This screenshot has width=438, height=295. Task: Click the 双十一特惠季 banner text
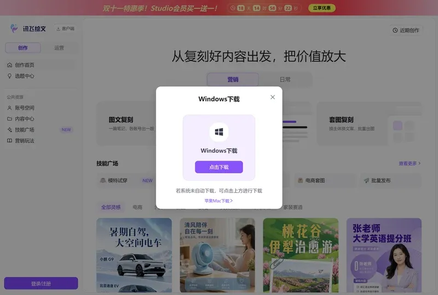coord(160,8)
